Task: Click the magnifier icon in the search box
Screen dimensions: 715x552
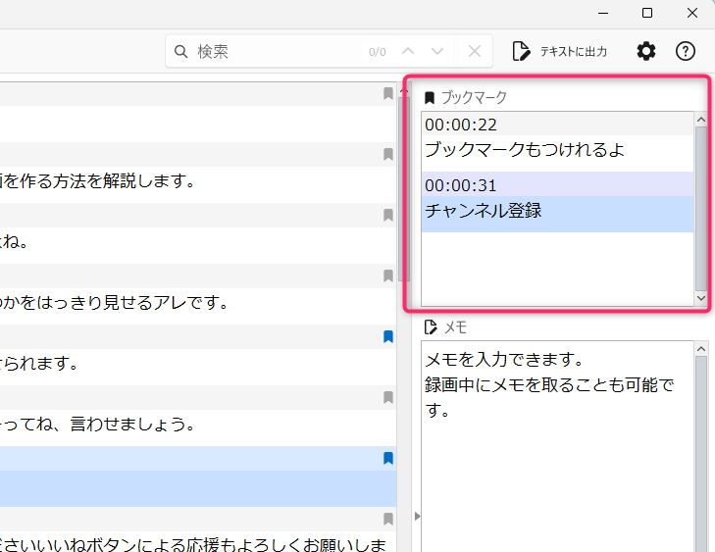Action: click(x=181, y=51)
